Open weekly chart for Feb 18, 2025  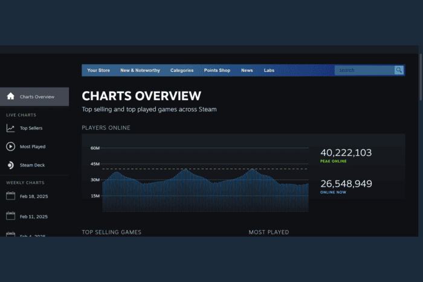[34, 196]
